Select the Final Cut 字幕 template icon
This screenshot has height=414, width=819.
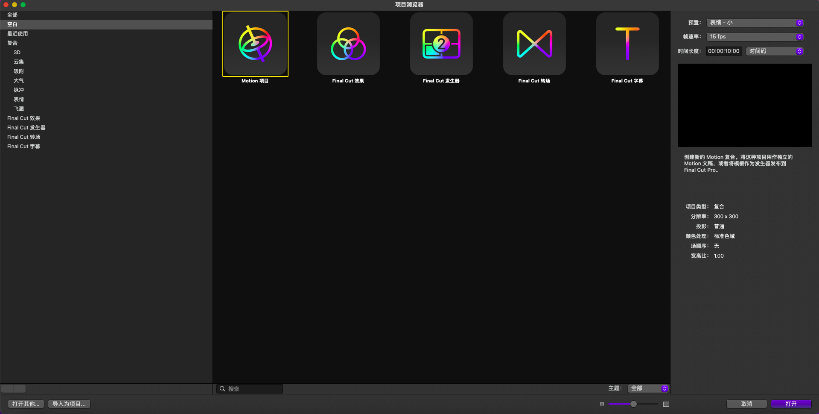pos(627,44)
